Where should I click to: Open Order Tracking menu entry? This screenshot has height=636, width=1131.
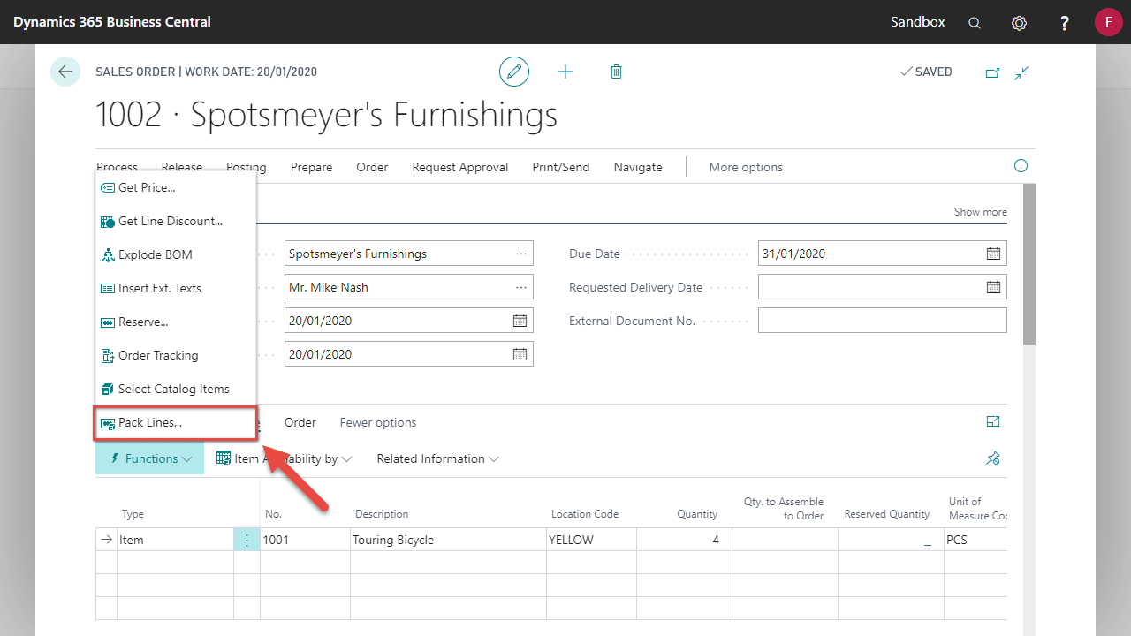pyautogui.click(x=176, y=355)
